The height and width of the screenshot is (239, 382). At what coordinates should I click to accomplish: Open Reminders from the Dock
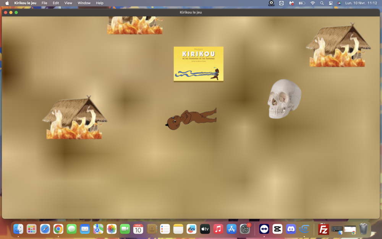pyautogui.click(x=165, y=229)
